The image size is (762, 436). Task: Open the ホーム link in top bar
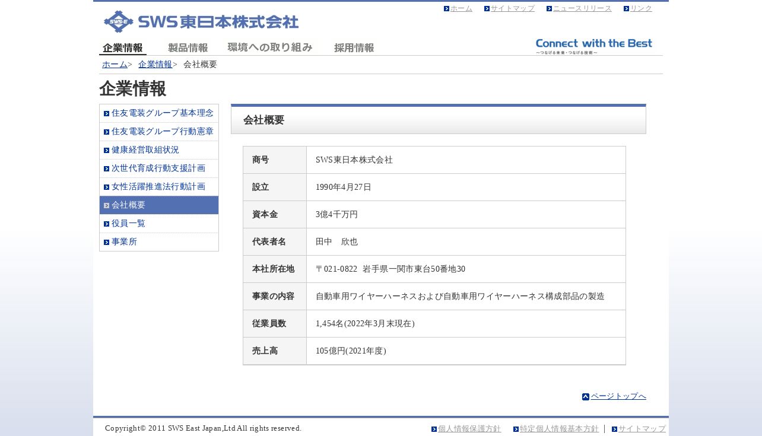(x=461, y=8)
